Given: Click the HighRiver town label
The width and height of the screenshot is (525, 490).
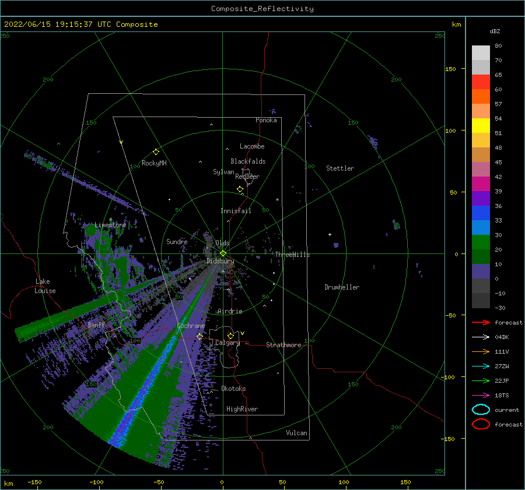Looking at the screenshot, I should tap(242, 409).
